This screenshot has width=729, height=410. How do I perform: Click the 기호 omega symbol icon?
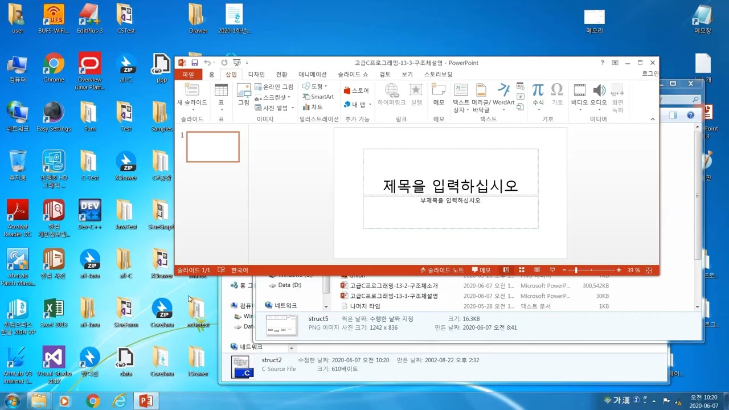[x=557, y=90]
